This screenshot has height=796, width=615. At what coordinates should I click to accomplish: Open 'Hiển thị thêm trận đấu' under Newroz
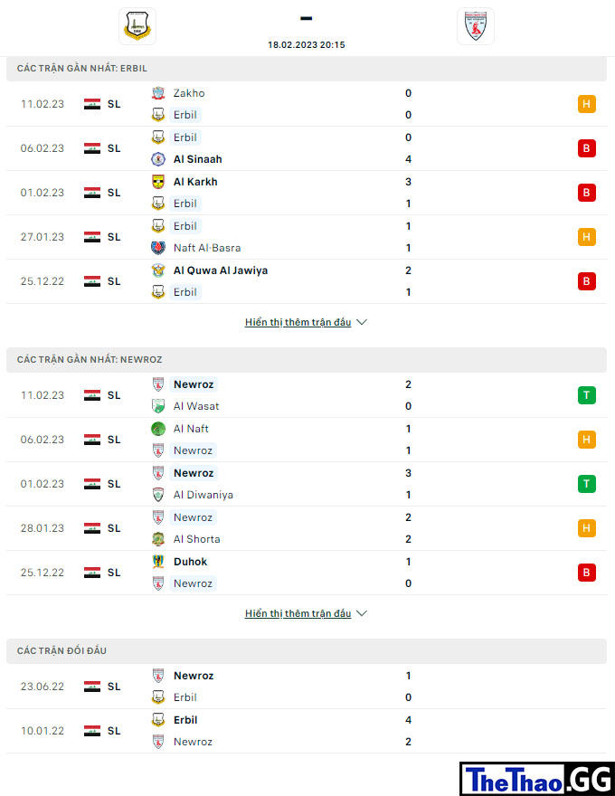(298, 614)
